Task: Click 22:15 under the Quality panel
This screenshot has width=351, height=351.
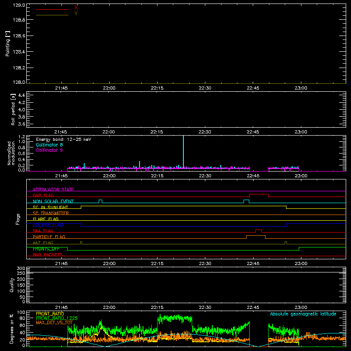Action: point(157,308)
